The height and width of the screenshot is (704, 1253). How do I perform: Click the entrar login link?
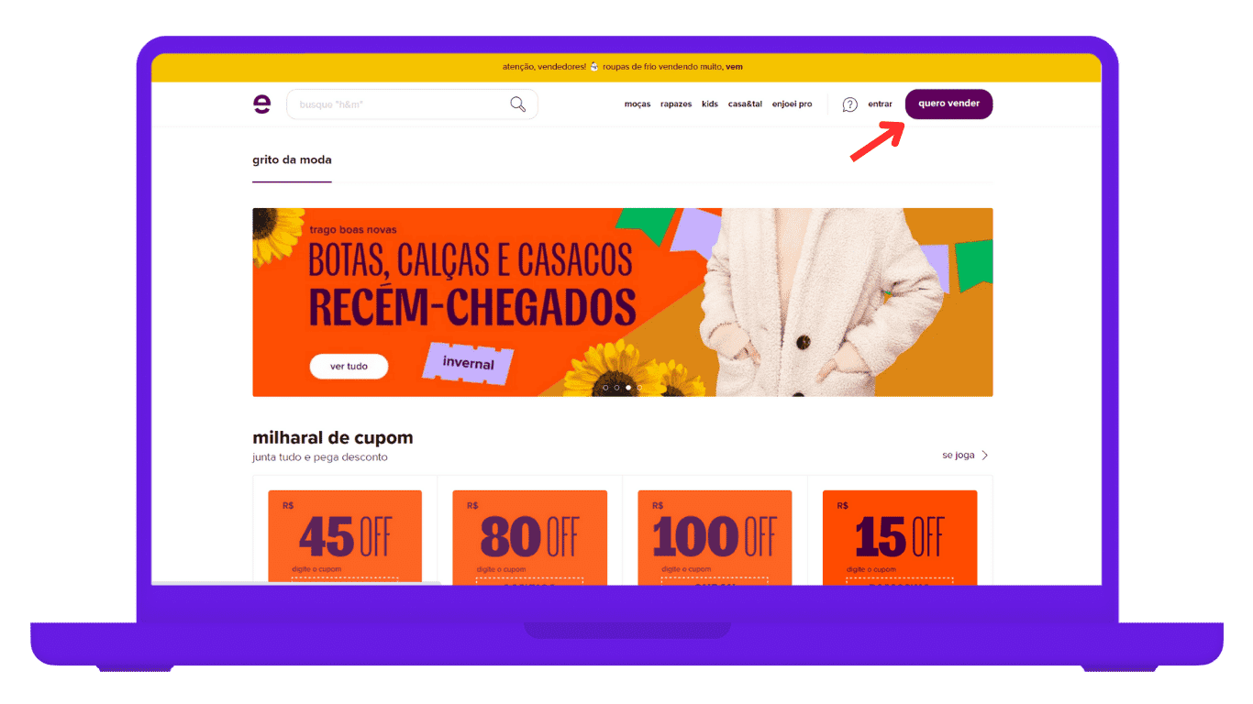coord(880,104)
